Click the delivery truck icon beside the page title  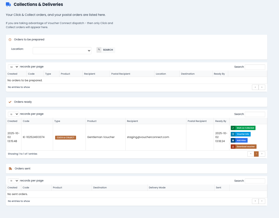tap(8, 4)
